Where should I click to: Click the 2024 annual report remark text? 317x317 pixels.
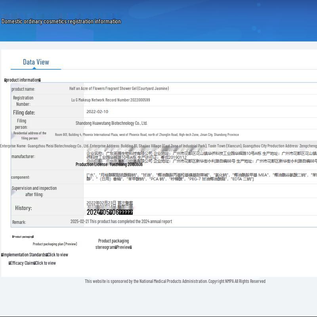tap(121, 222)
